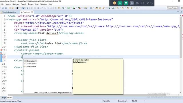The image size is (183, 103).
Task: Open the Navigate menu
Action: pyautogui.click(x=16, y=4)
